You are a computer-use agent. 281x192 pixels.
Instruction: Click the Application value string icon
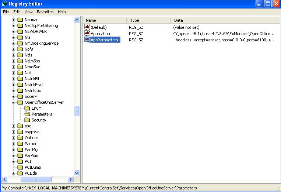pyautogui.click(x=87, y=33)
